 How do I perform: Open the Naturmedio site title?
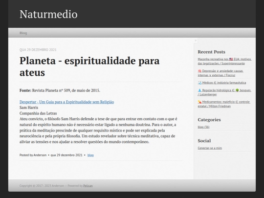point(48,14)
